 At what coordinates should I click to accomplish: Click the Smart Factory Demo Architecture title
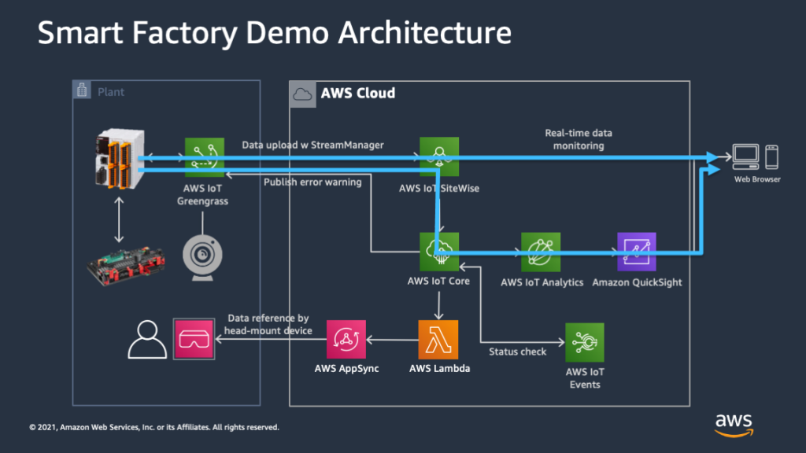point(275,32)
